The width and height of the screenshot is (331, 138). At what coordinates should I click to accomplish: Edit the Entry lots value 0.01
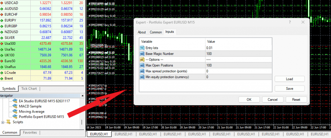tap(239, 48)
